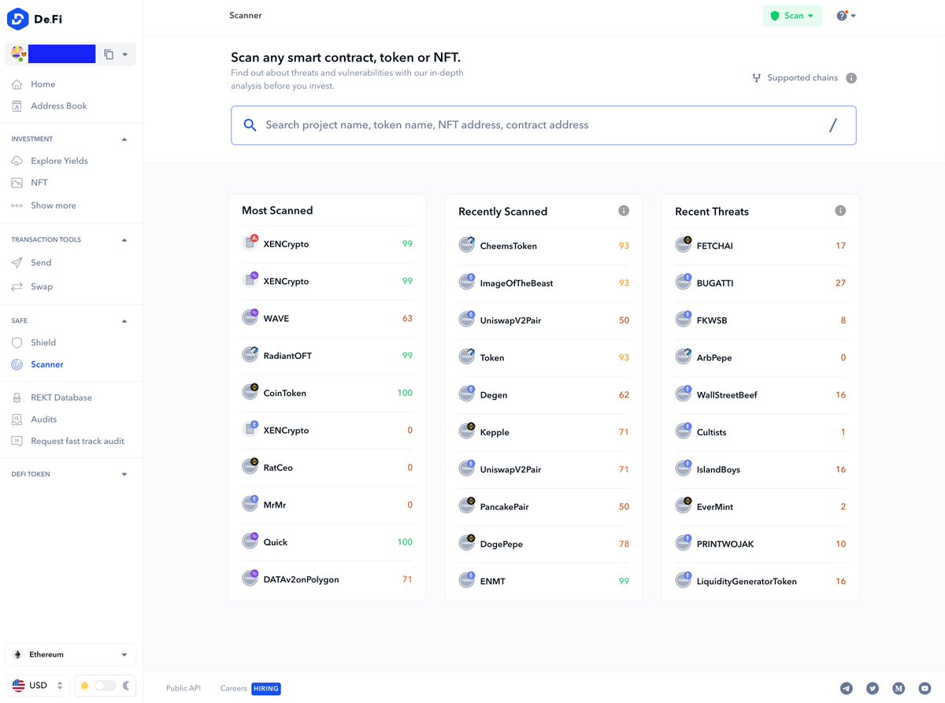Click PancakePair token icon

coord(467,505)
